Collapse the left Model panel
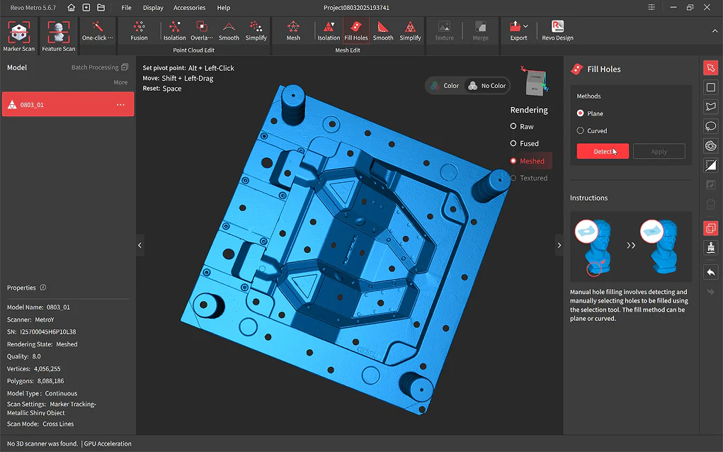Screen dimensions: 723x452 point(140,245)
